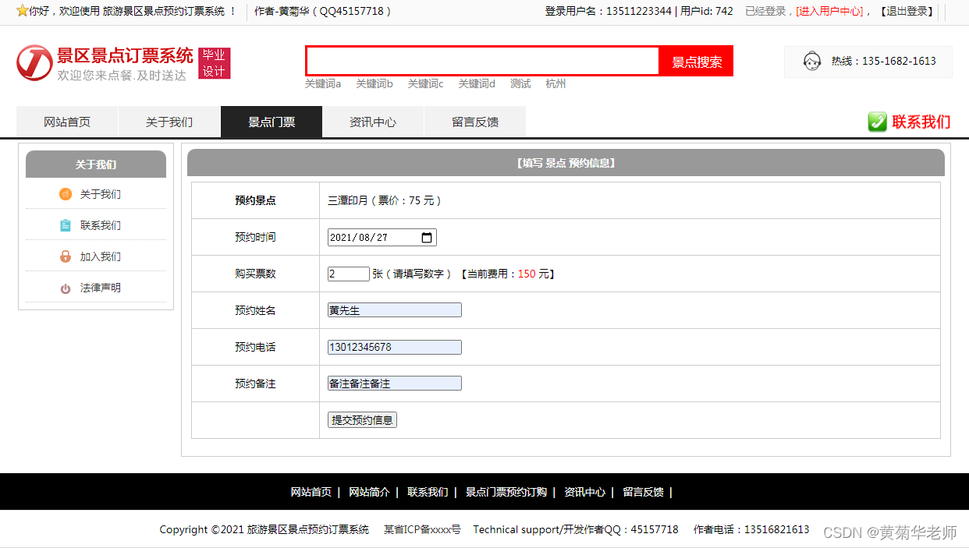Click the 预约备注 remarks field
The height and width of the screenshot is (548, 969).
[395, 384]
